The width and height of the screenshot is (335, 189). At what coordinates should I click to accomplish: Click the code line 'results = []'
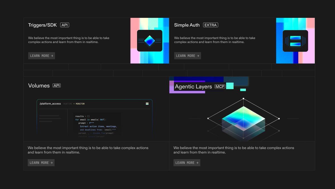tap(82, 116)
